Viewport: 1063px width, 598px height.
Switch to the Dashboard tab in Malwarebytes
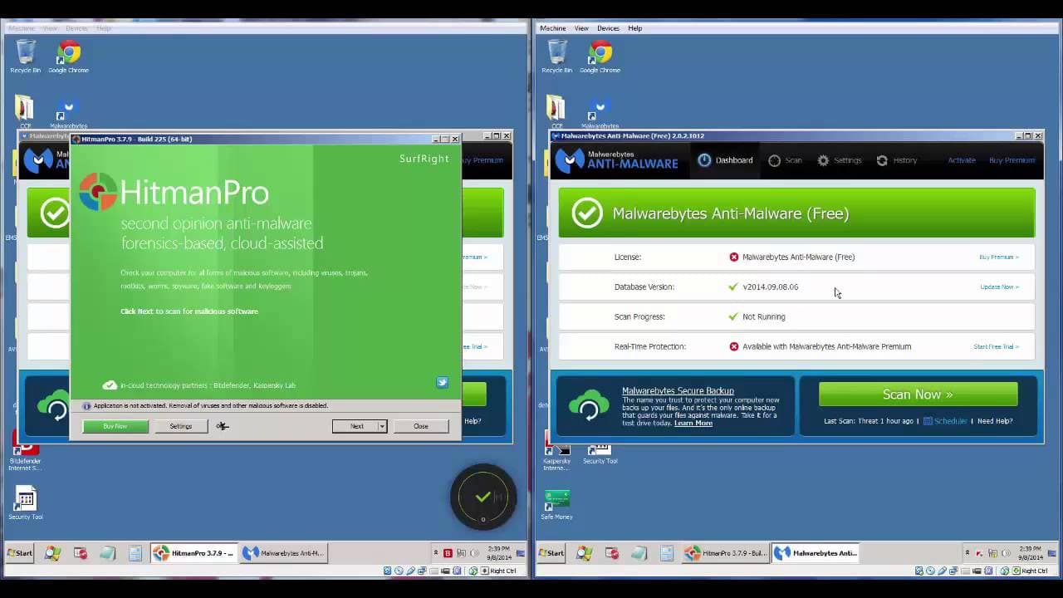[725, 160]
